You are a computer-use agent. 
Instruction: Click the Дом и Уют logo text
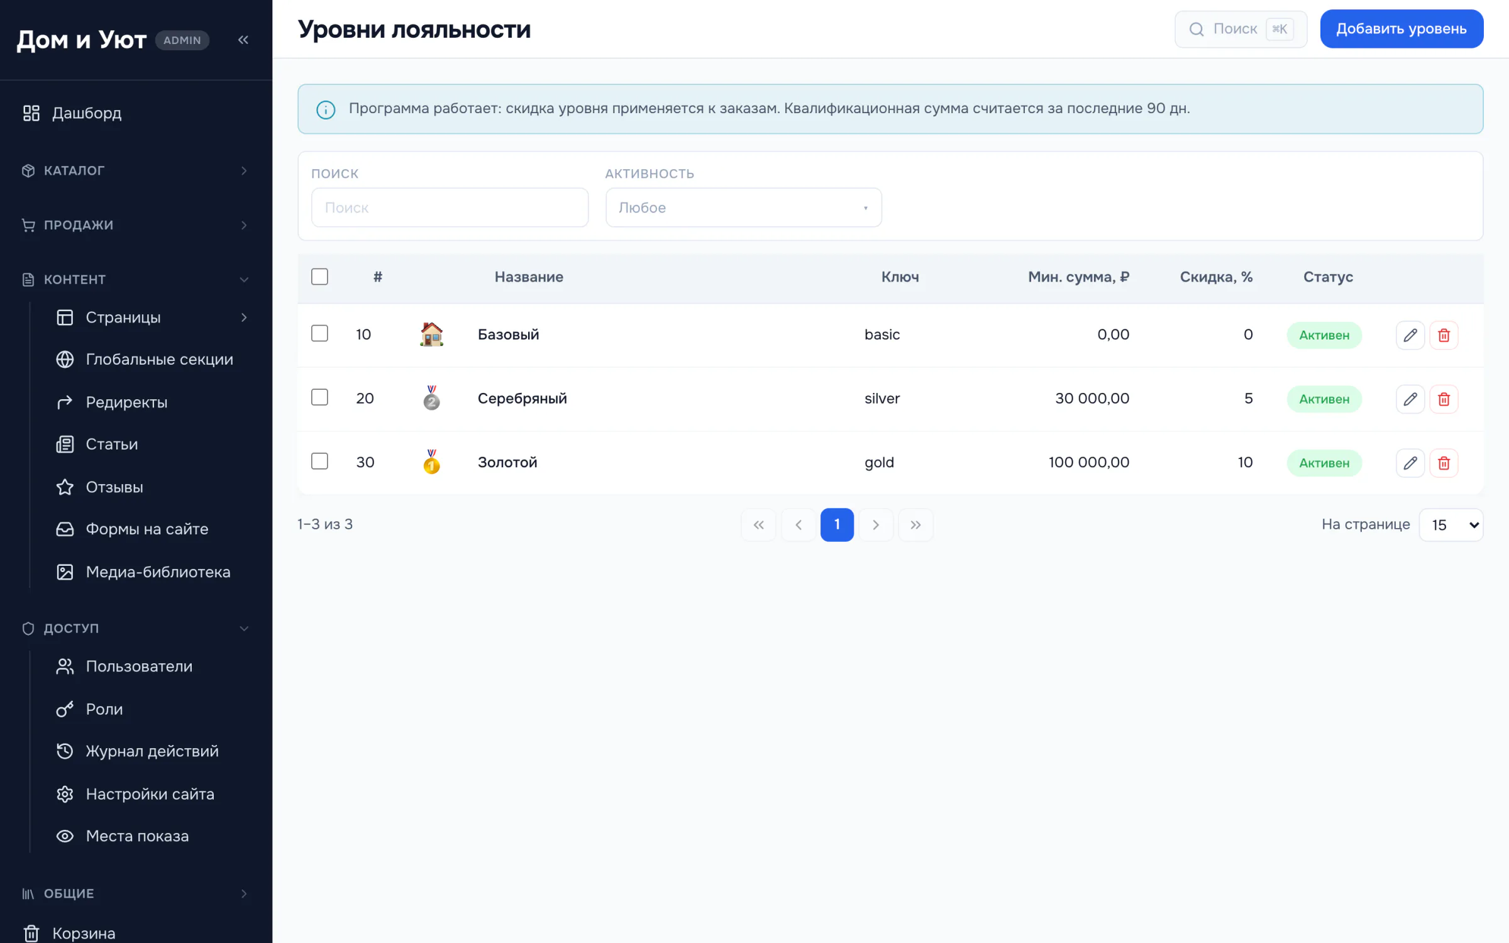coord(81,40)
